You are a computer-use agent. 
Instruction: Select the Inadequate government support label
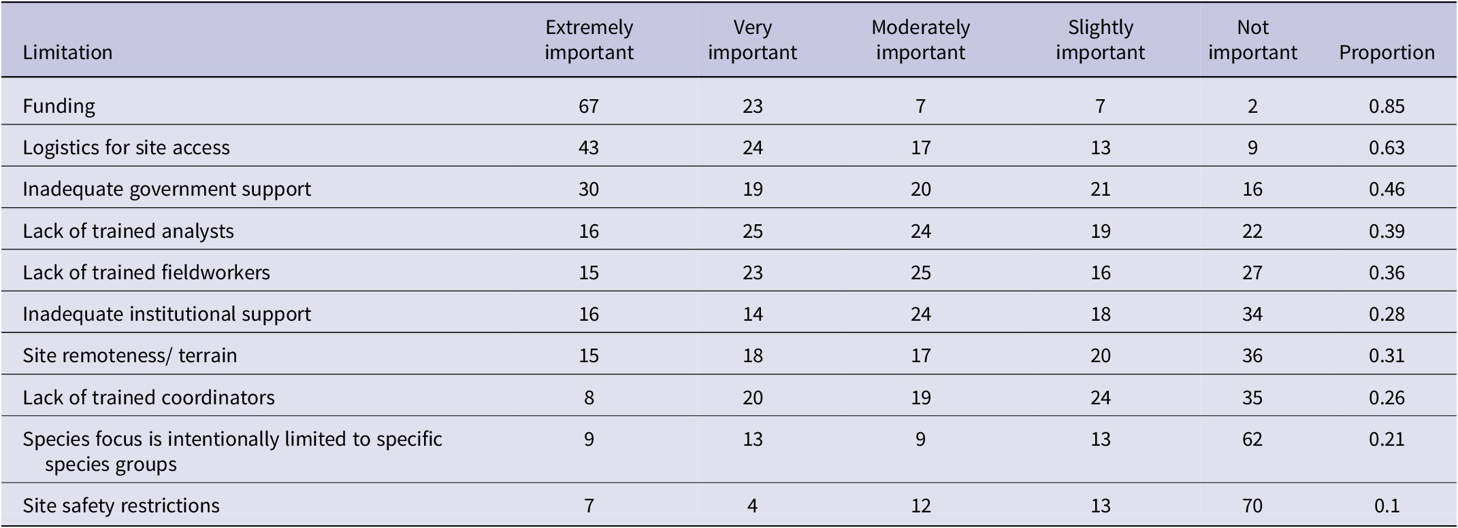pyautogui.click(x=167, y=189)
